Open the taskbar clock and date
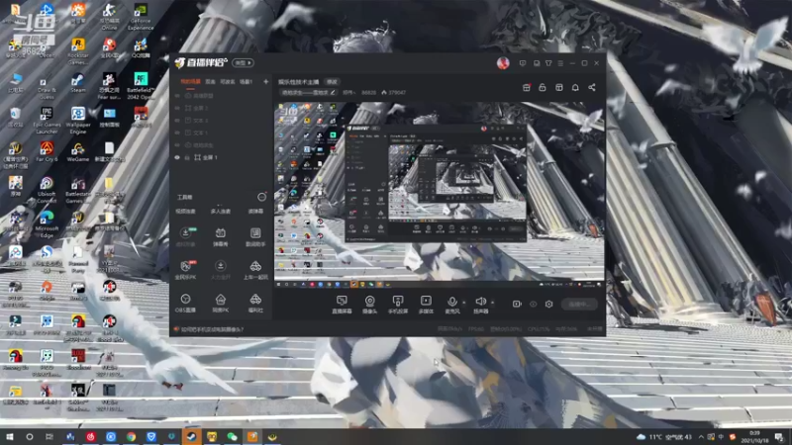This screenshot has width=792, height=445. [754, 437]
